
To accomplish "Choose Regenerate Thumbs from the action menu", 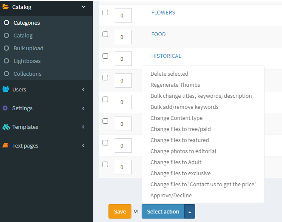I will [175, 85].
